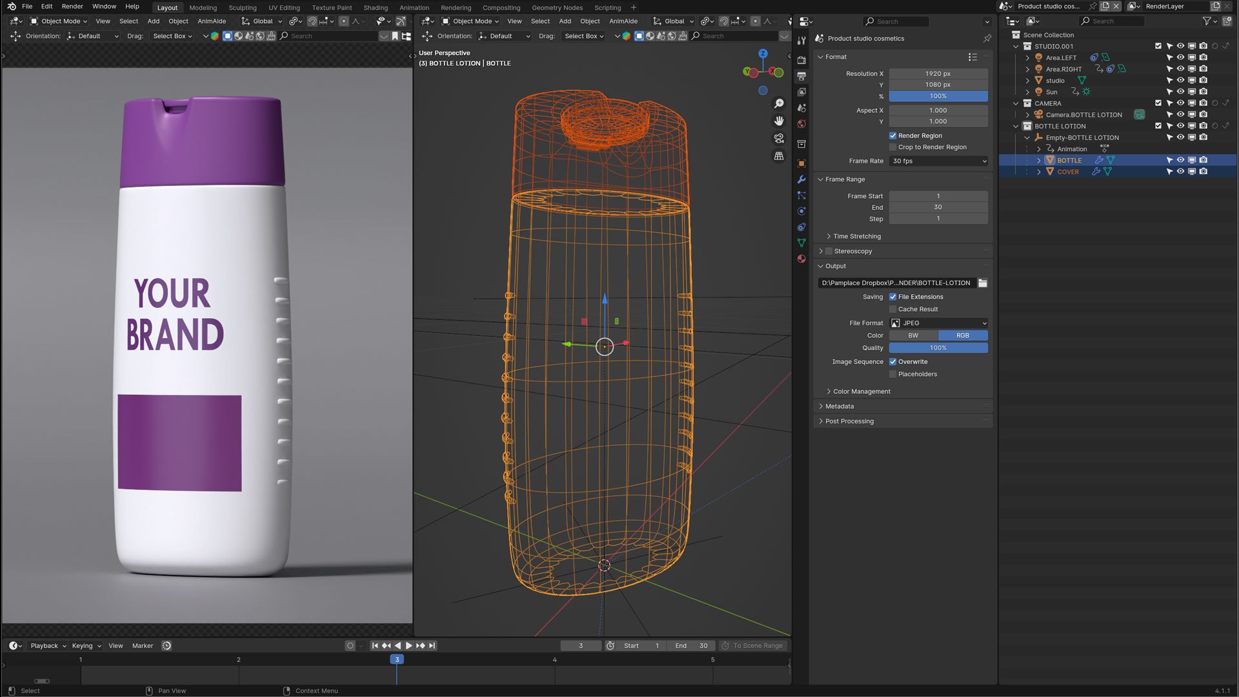Expand the Color Management section

pos(861,391)
